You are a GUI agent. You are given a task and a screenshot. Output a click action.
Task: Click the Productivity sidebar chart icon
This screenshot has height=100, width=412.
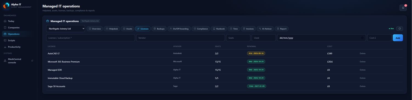tap(5, 47)
